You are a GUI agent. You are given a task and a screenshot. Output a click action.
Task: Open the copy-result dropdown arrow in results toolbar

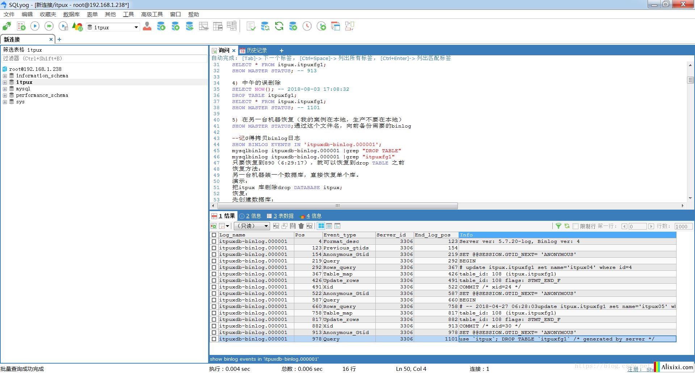tap(227, 226)
